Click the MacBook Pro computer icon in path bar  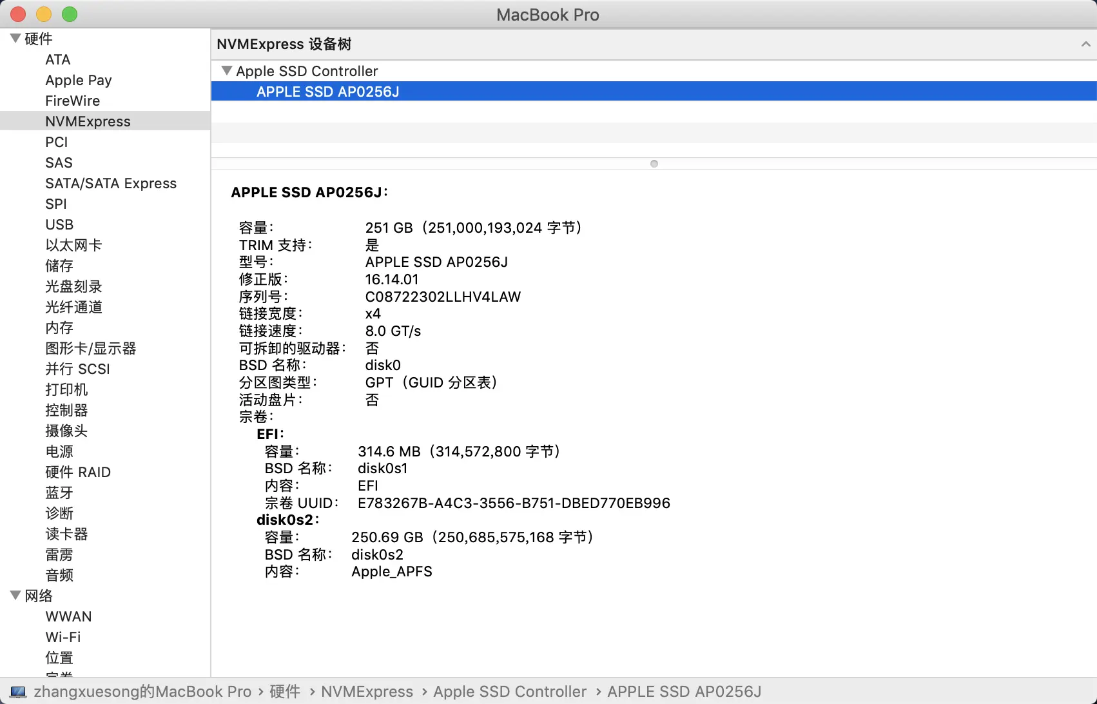[19, 692]
